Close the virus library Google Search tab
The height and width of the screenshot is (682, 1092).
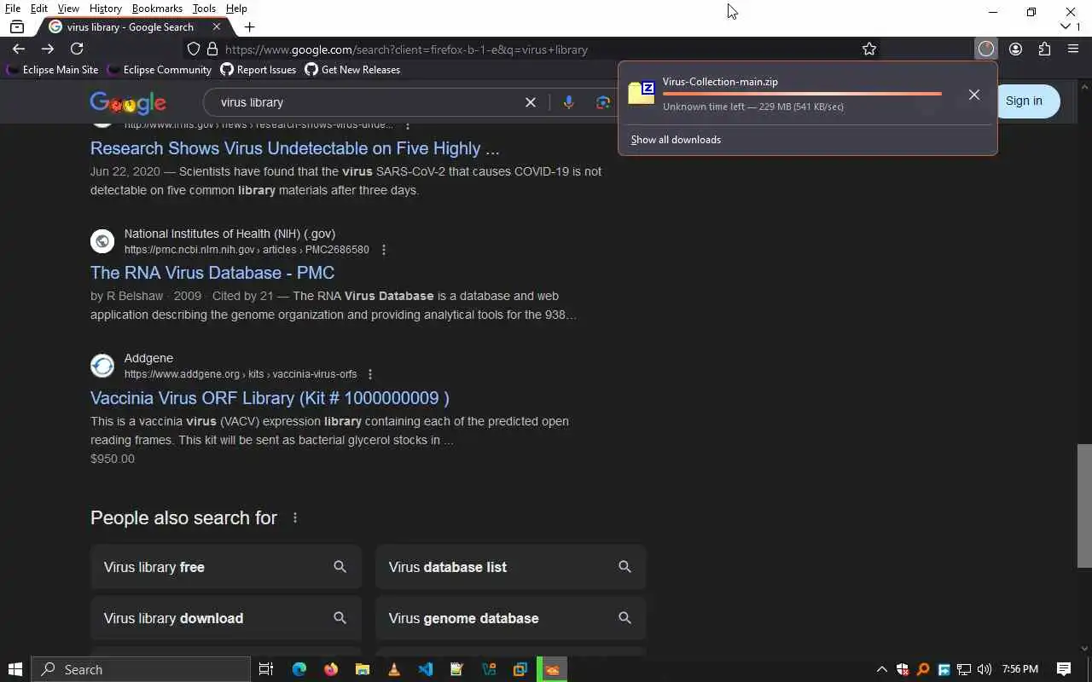coord(216,27)
